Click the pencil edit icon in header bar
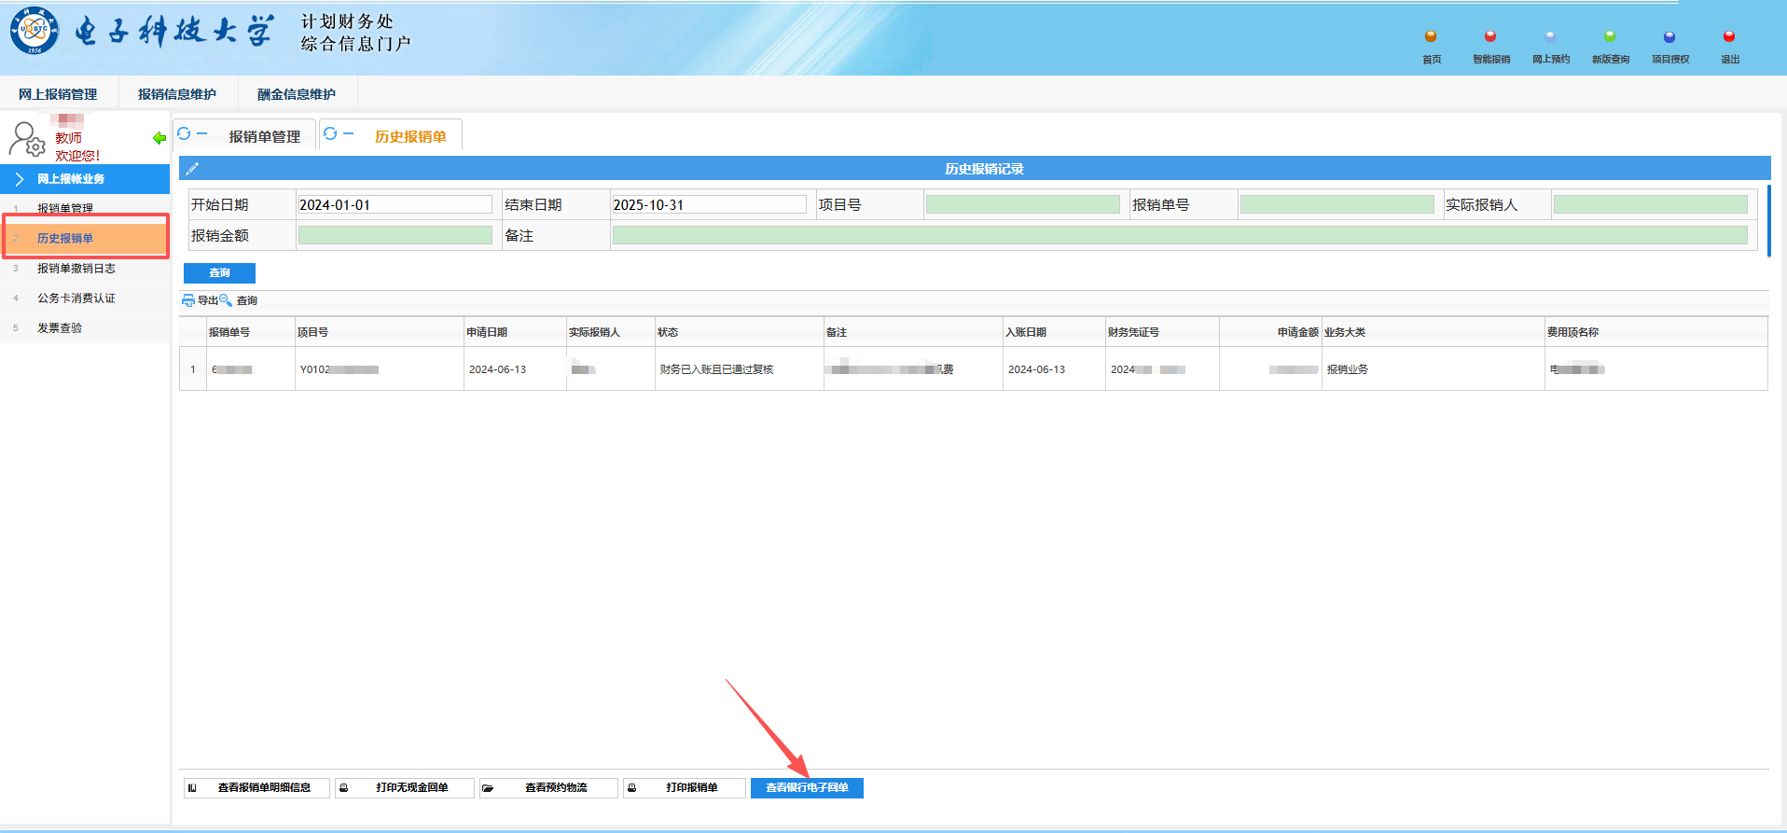The width and height of the screenshot is (1787, 833). point(192,169)
